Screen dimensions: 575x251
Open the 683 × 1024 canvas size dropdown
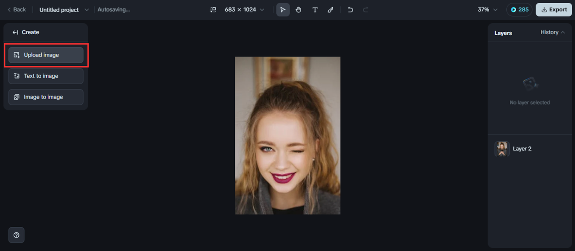pyautogui.click(x=244, y=9)
